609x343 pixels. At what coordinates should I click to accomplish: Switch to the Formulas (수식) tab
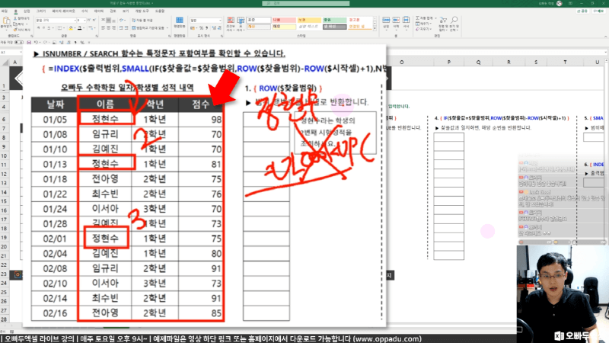click(x=84, y=11)
